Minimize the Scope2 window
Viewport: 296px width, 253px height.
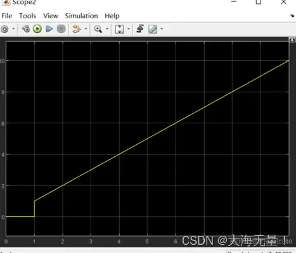(234, 2)
